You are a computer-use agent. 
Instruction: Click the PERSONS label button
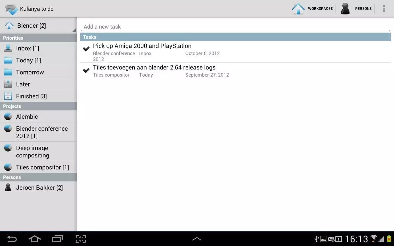(x=363, y=9)
